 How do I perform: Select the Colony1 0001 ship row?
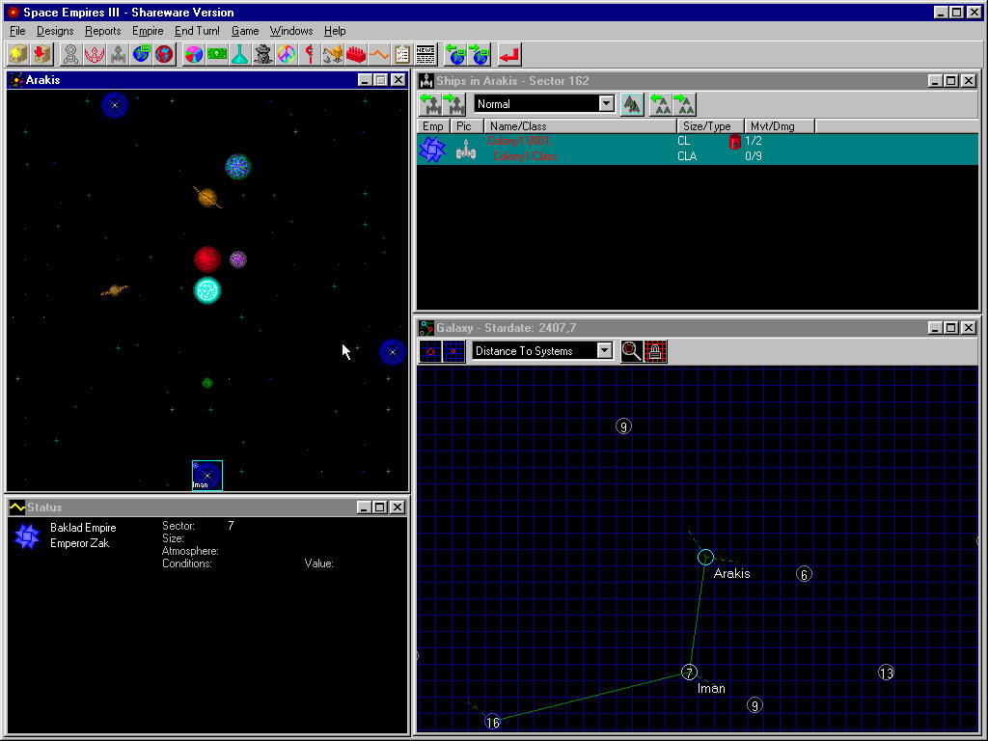click(519, 141)
